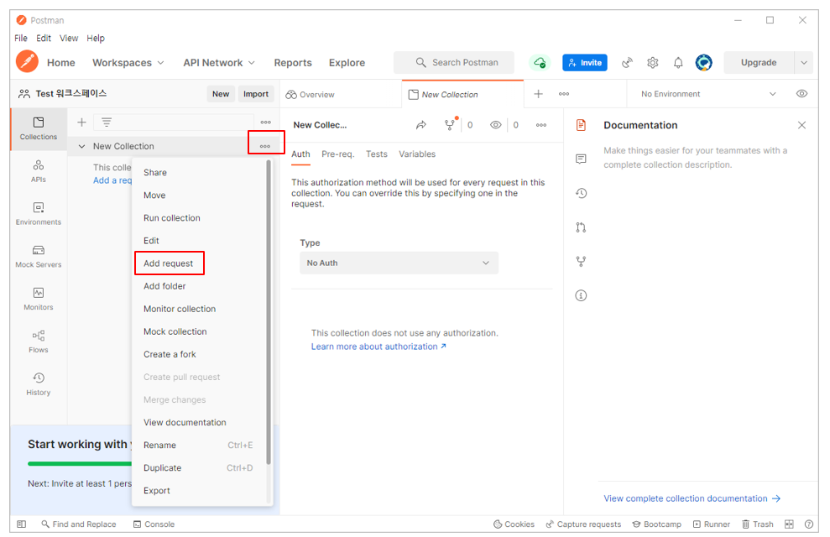Click the cloud sync status icon
Viewport: 830px width, 537px height.
(540, 62)
